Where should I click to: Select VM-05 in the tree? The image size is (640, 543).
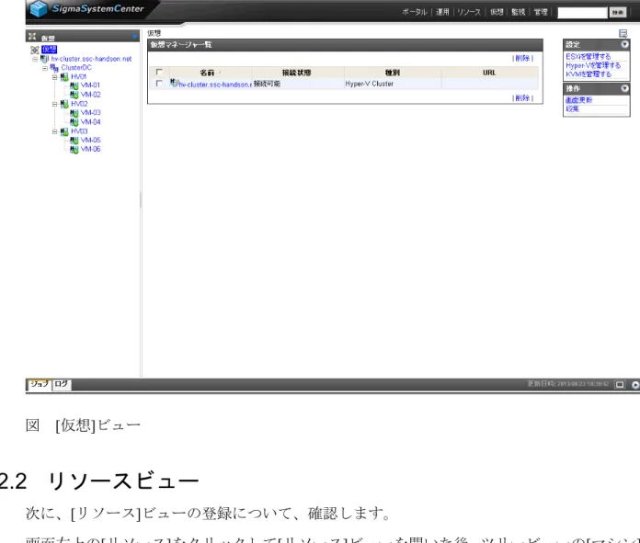click(x=91, y=140)
